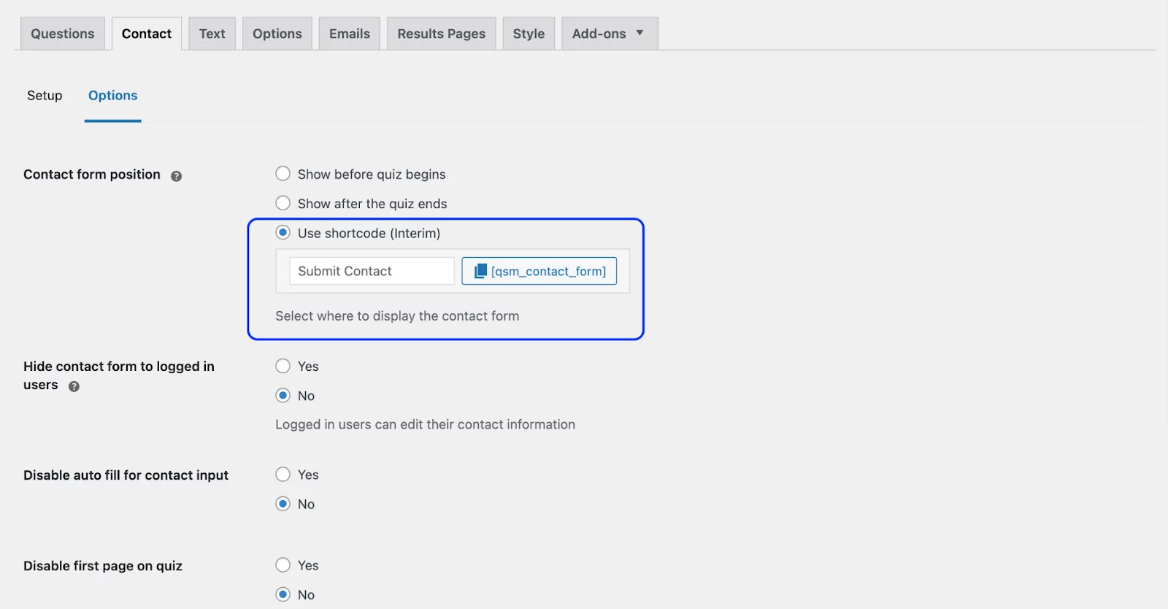This screenshot has width=1168, height=609.
Task: Select the Contact tab
Action: pos(147,34)
